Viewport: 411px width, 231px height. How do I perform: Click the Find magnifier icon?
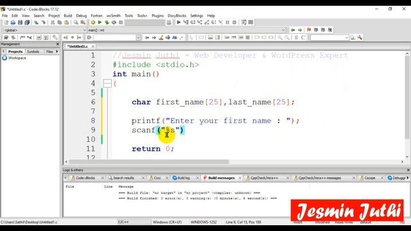click(76, 22)
